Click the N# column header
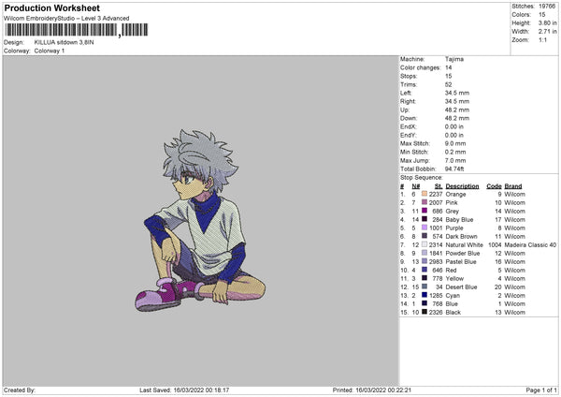 (x=415, y=186)
